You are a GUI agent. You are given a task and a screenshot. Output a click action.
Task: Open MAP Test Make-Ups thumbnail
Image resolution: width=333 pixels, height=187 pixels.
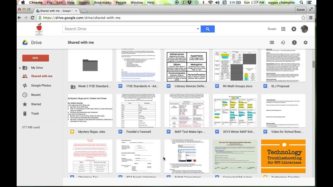pyautogui.click(x=187, y=111)
